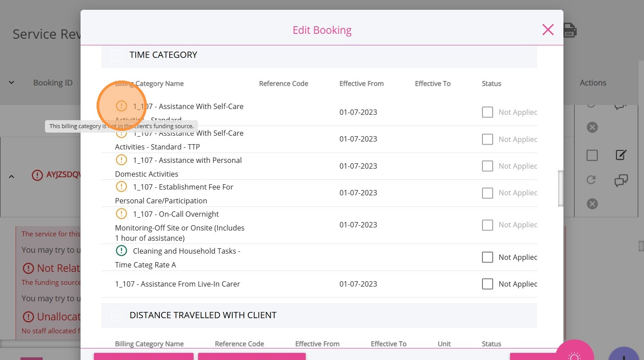
Task: Click the print icon in page header
Action: (x=570, y=30)
